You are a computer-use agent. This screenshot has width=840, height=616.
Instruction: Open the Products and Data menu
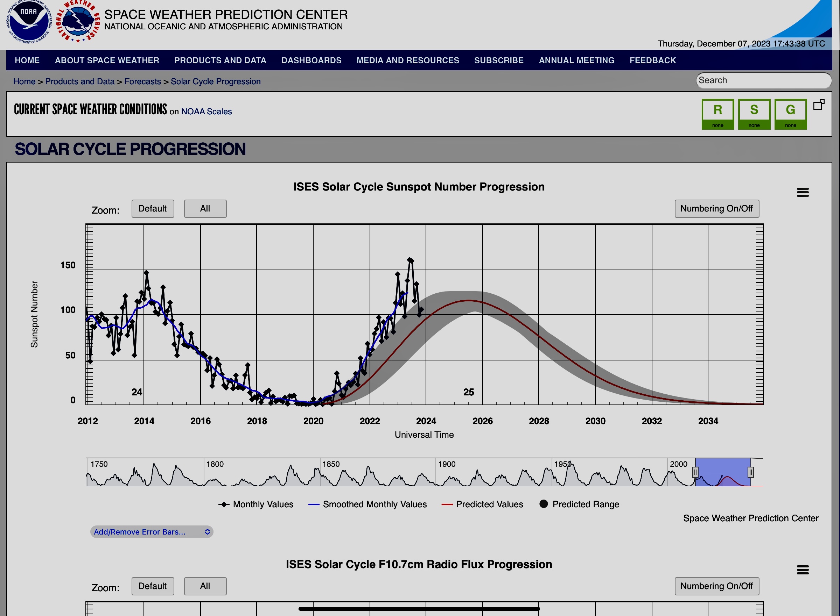coord(220,60)
